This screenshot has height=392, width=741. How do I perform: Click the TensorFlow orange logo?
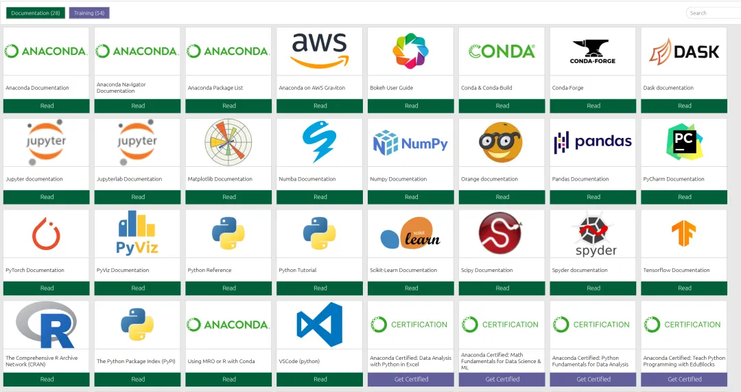[684, 233]
